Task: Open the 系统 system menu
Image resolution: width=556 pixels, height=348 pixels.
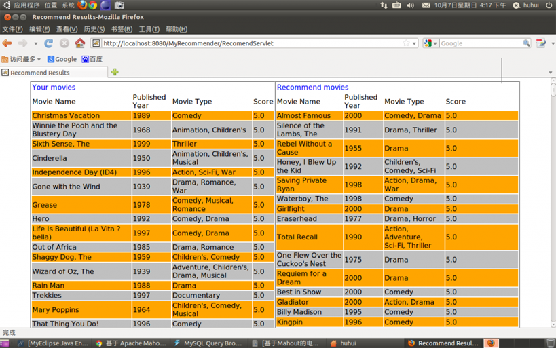Action: coord(68,5)
